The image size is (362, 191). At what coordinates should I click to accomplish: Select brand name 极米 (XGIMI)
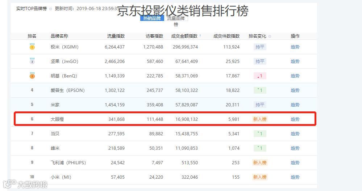65,47
